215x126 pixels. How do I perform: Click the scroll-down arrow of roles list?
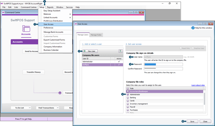pos(204,112)
